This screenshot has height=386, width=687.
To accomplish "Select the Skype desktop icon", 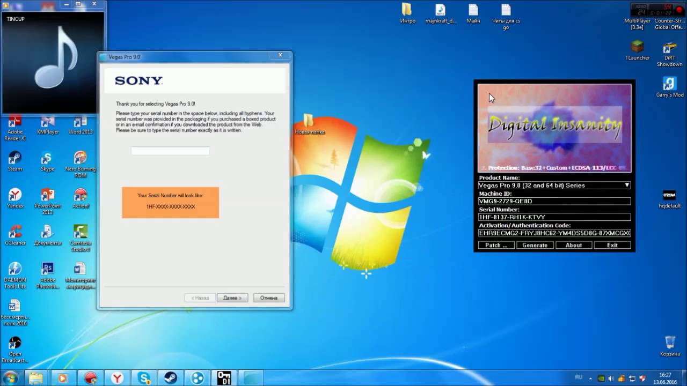I will (x=48, y=161).
